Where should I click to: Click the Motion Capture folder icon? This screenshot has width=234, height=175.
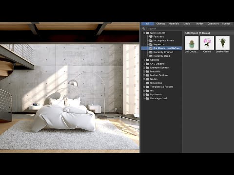click(147, 75)
